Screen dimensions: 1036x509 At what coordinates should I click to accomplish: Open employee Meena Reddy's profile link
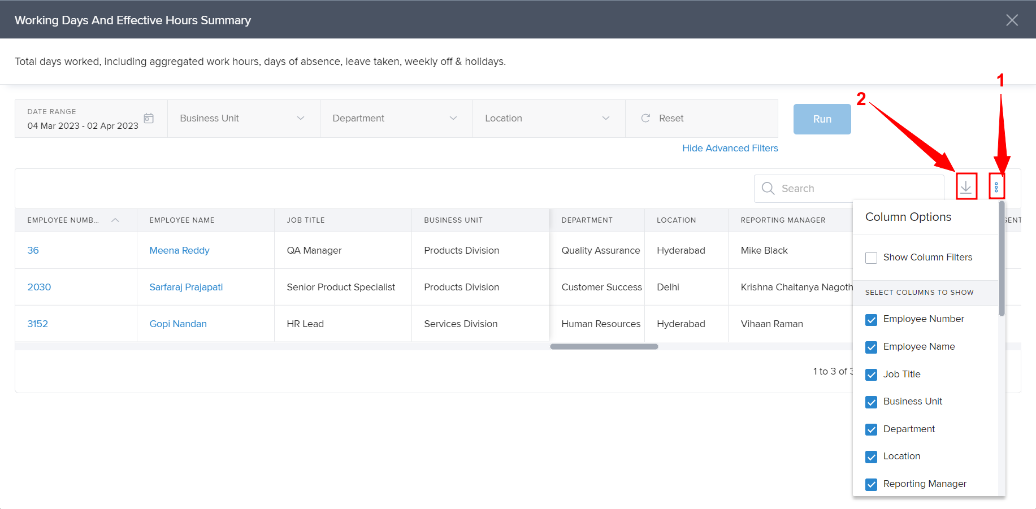click(x=179, y=250)
